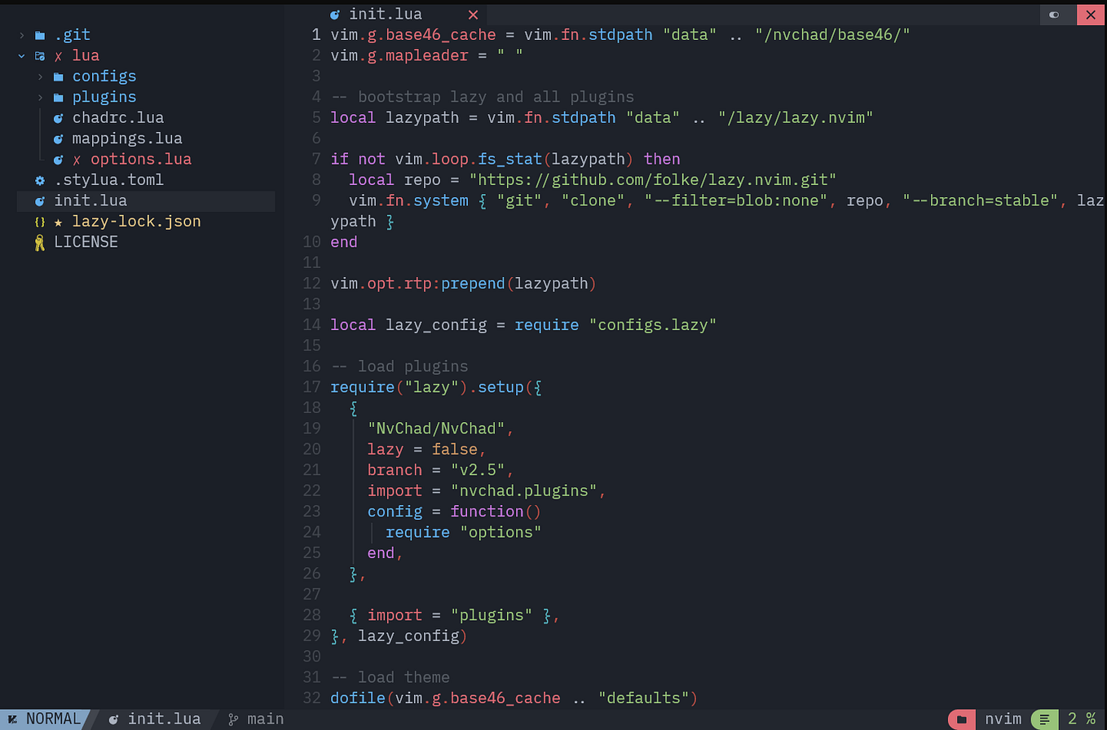Click the green document icon in the statusline
The height and width of the screenshot is (730, 1107).
coord(1044,719)
